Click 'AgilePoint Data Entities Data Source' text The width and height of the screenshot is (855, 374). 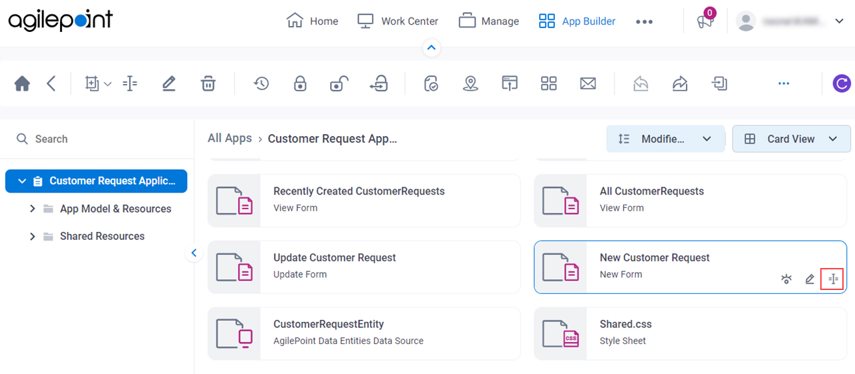[349, 341]
